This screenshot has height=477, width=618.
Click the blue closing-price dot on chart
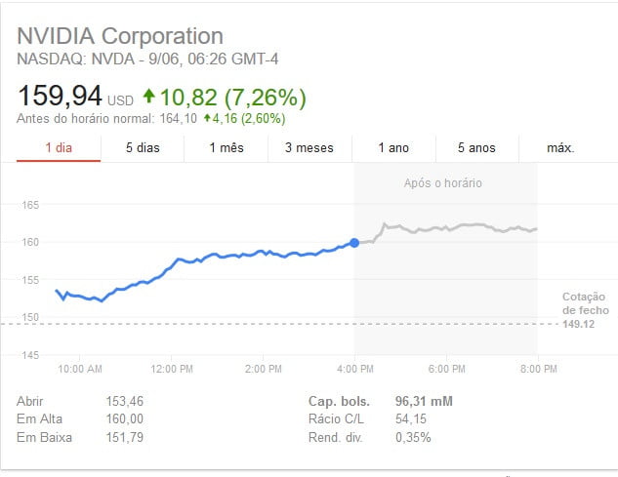pyautogui.click(x=353, y=242)
